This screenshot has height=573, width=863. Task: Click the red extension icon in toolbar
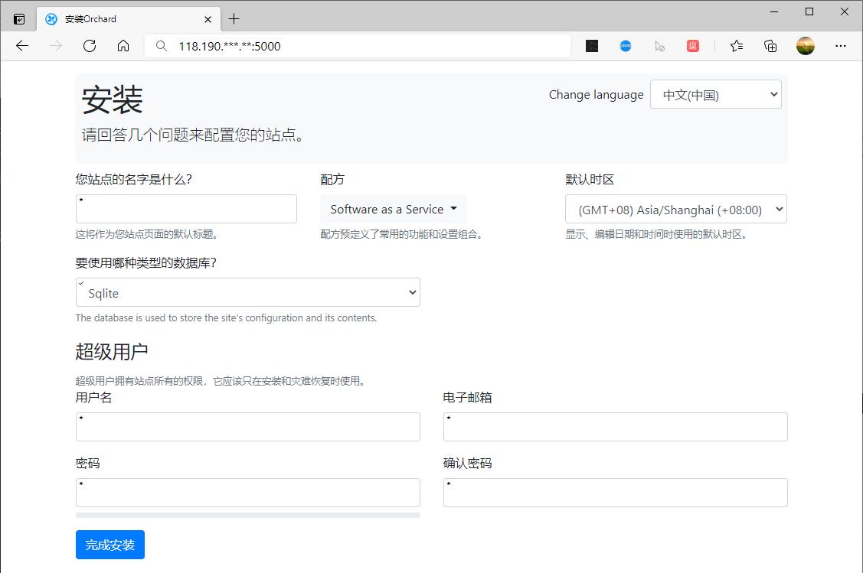[x=693, y=45]
